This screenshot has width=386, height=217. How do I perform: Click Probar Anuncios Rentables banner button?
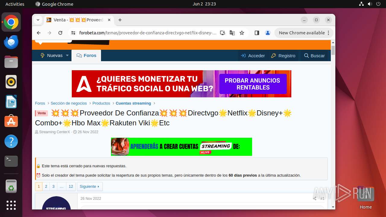(x=252, y=84)
